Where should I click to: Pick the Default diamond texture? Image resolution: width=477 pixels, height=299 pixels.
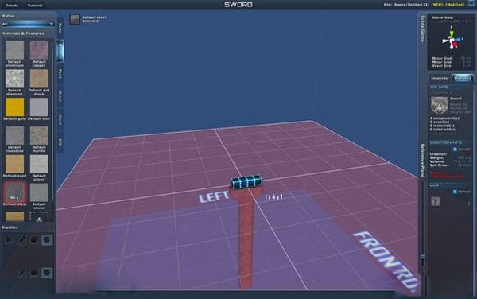pos(14,79)
